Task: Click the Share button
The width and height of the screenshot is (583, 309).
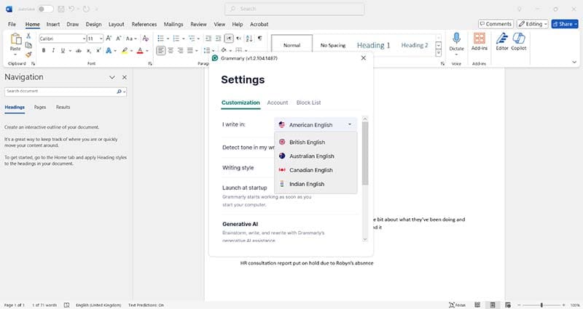Action: pyautogui.click(x=565, y=24)
